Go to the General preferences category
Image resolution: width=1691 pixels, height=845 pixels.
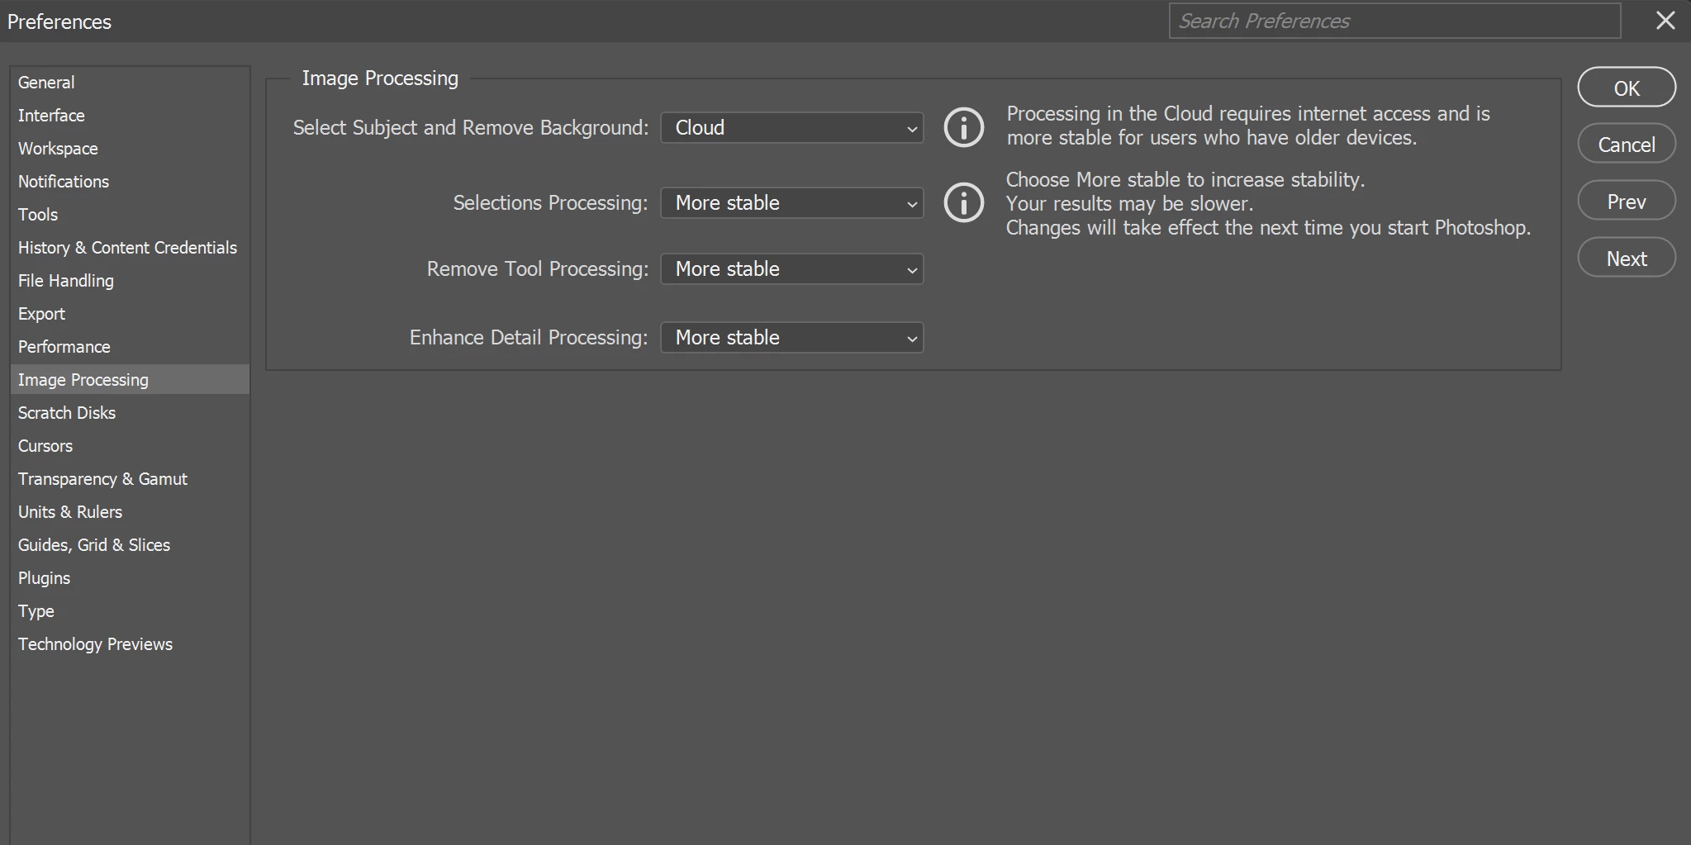(x=130, y=83)
